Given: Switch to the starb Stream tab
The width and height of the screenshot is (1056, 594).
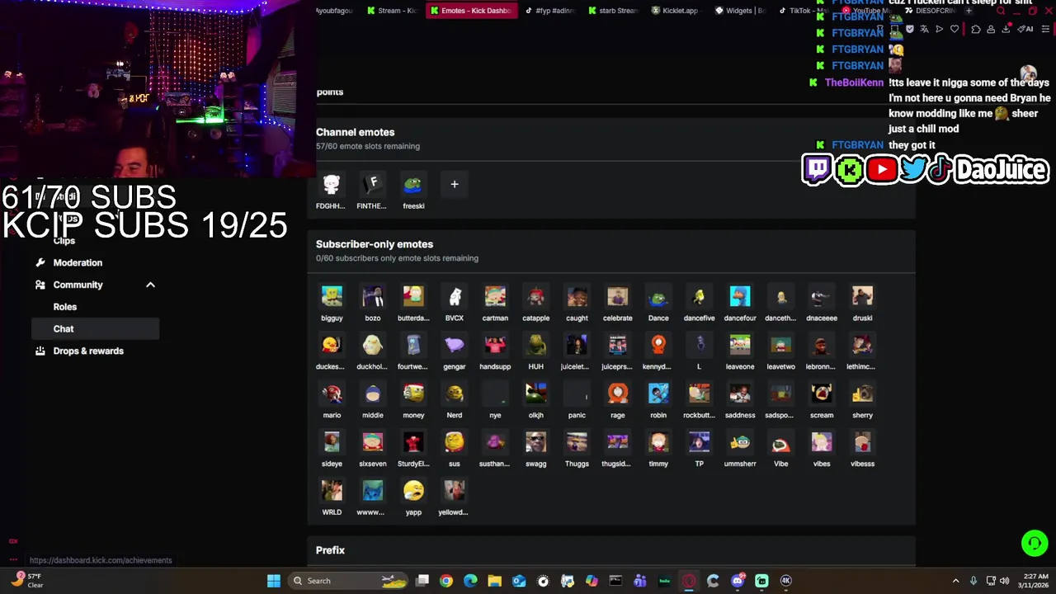Looking at the screenshot, I should pyautogui.click(x=613, y=11).
